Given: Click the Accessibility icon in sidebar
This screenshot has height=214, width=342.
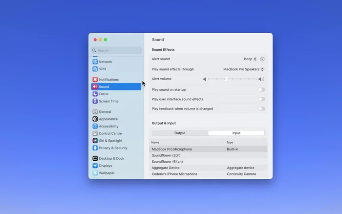Looking at the screenshot, I should (x=95, y=126).
